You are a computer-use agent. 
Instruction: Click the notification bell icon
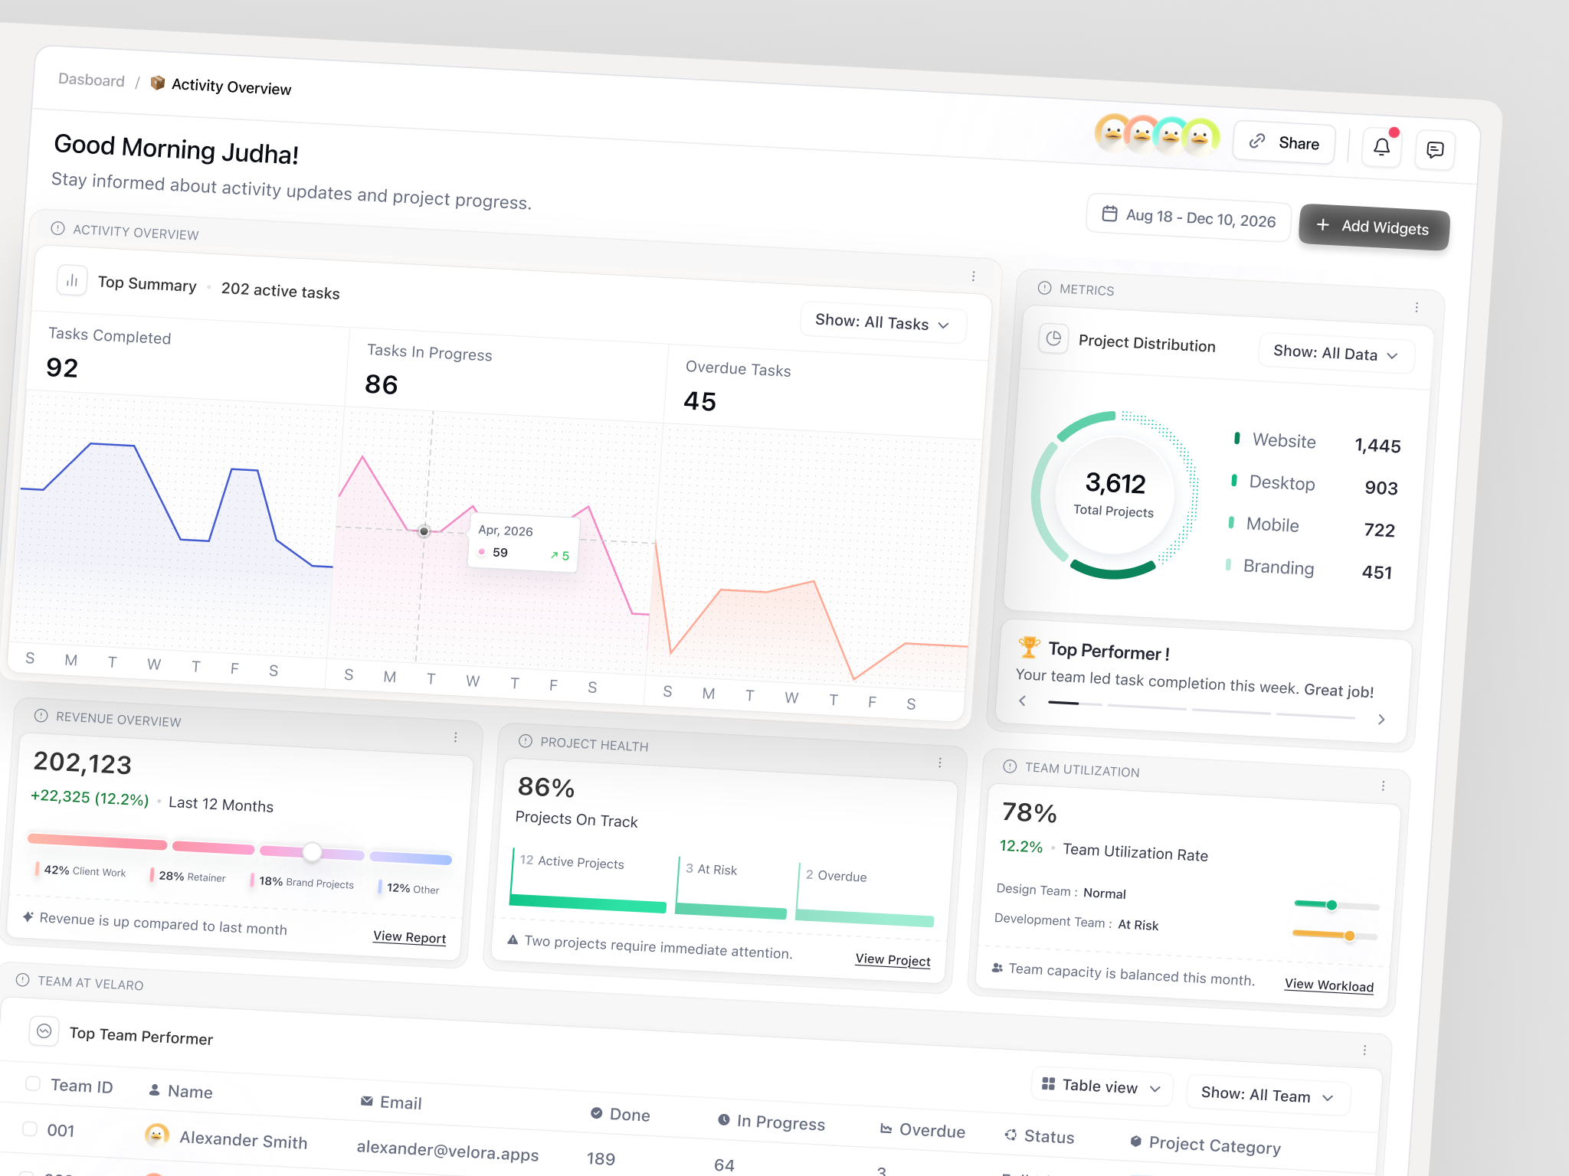pyautogui.click(x=1381, y=147)
